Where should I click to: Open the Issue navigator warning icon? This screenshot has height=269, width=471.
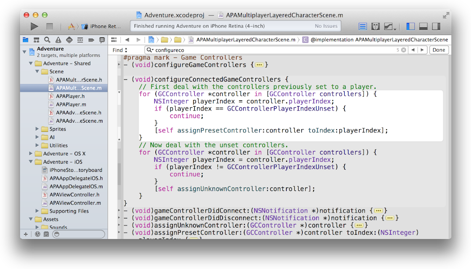tap(58, 40)
